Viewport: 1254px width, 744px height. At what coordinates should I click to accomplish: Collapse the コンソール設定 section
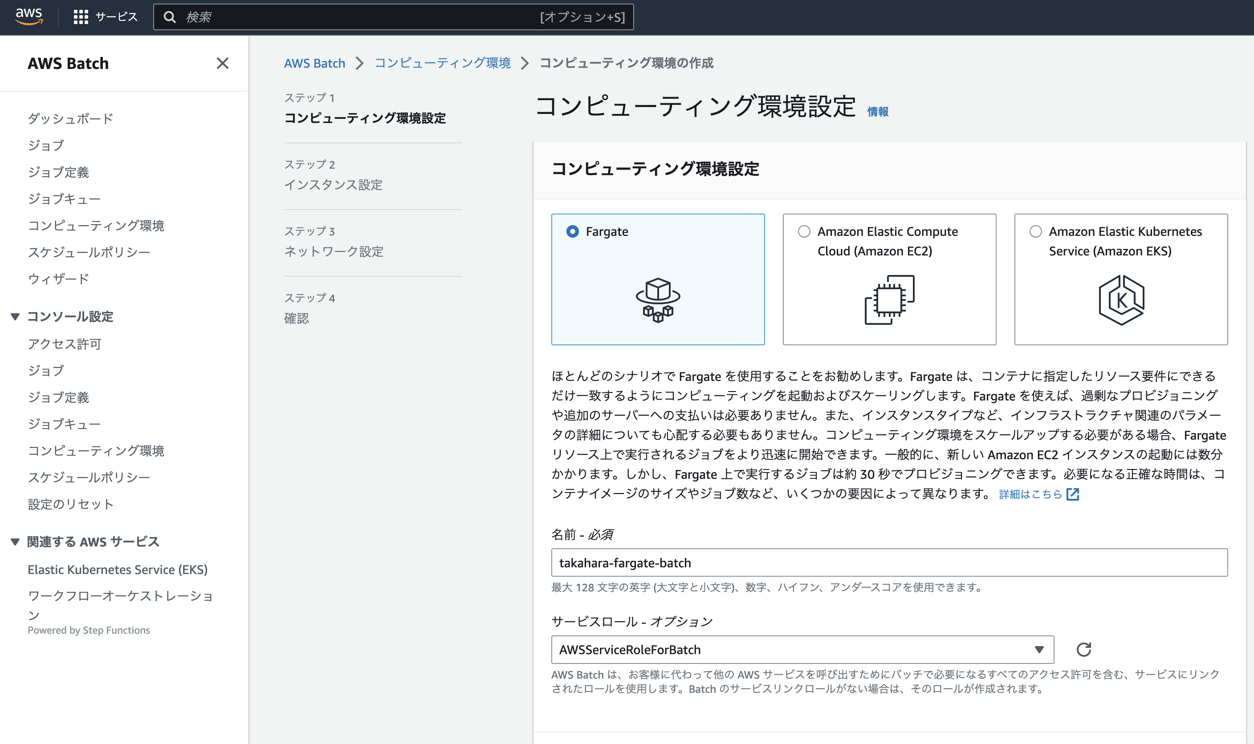(x=15, y=317)
